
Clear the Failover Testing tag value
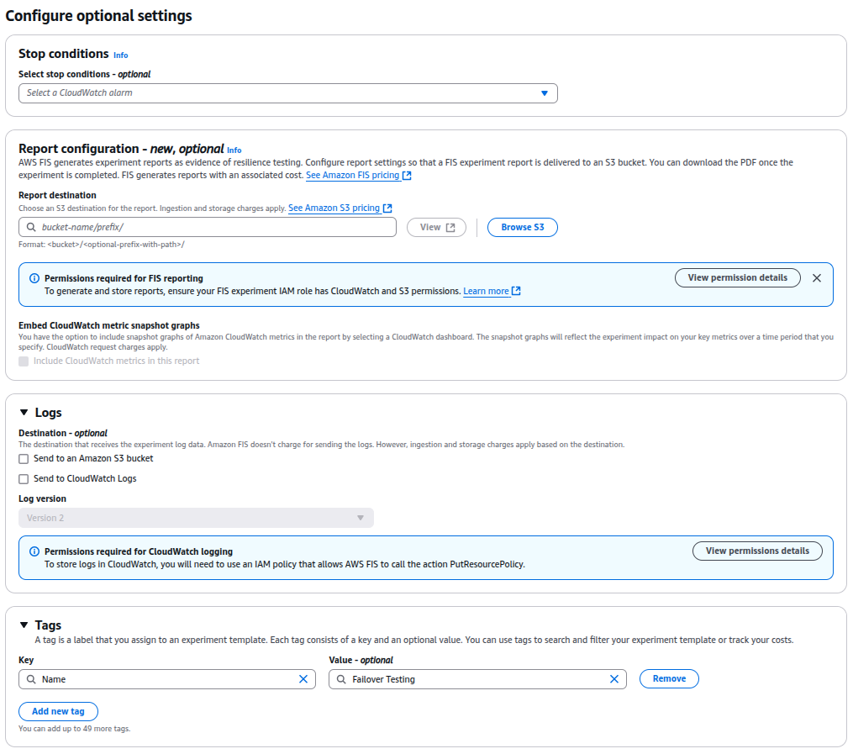[x=613, y=679]
